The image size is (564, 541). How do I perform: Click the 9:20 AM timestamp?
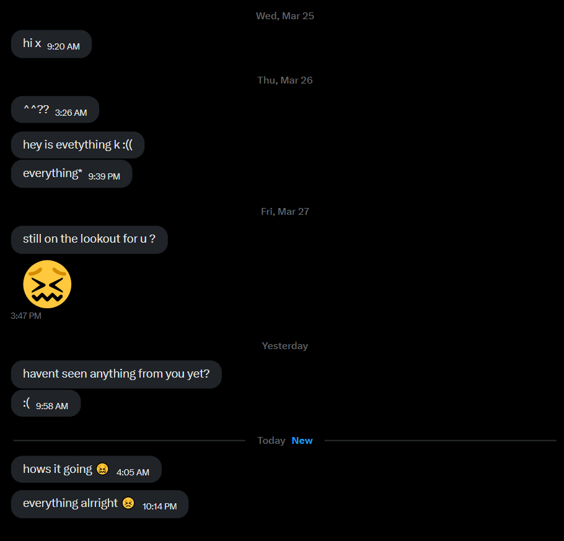63,46
